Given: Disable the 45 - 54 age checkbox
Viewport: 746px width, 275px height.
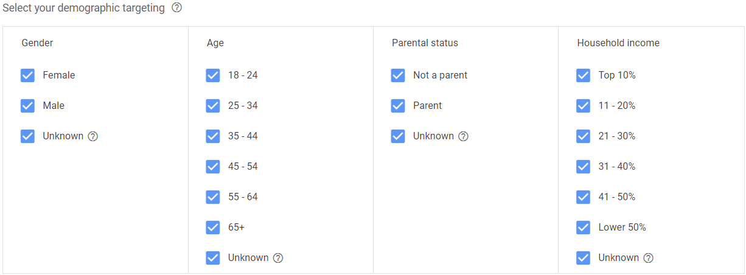Looking at the screenshot, I should pos(213,167).
